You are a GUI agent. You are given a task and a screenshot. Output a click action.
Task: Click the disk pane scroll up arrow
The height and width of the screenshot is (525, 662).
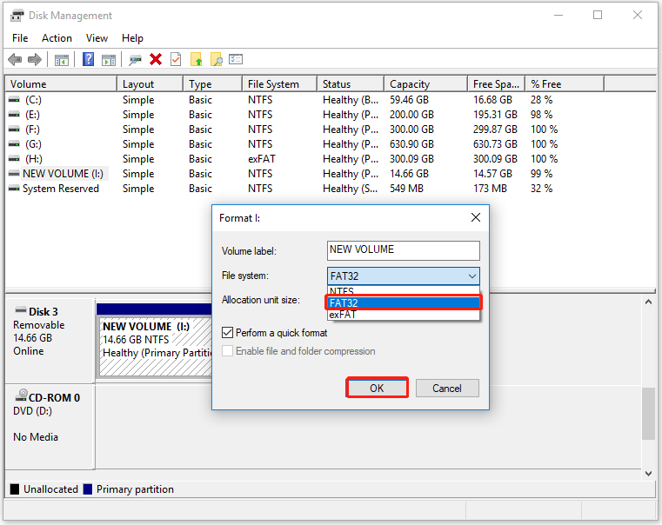(648, 302)
